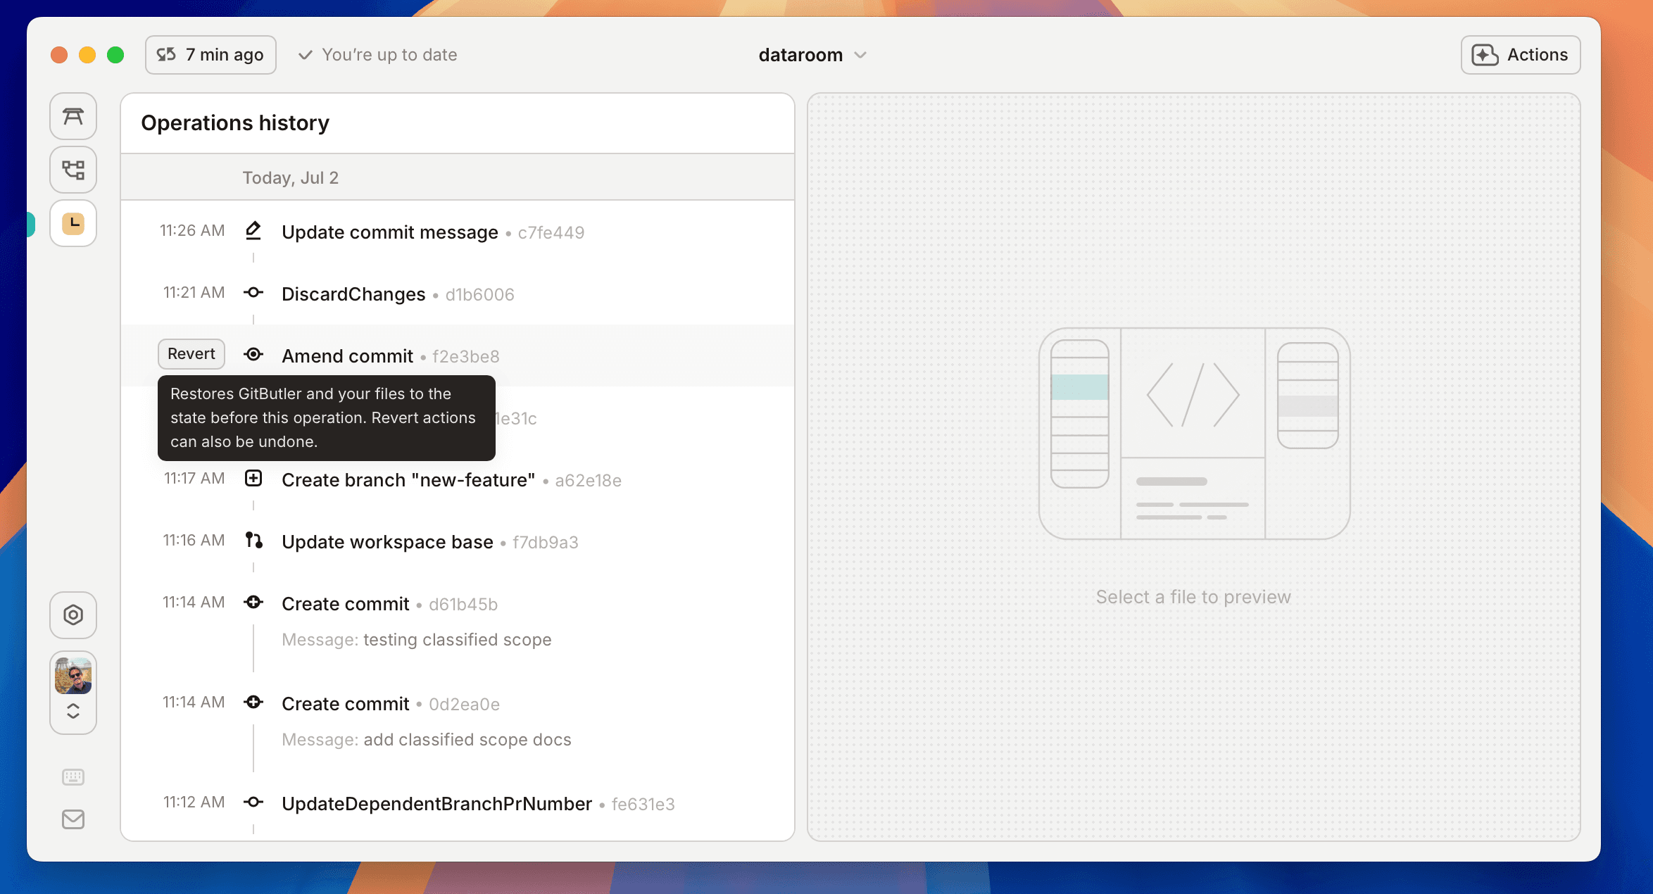Select the DiscardChanges operation entry

(353, 294)
